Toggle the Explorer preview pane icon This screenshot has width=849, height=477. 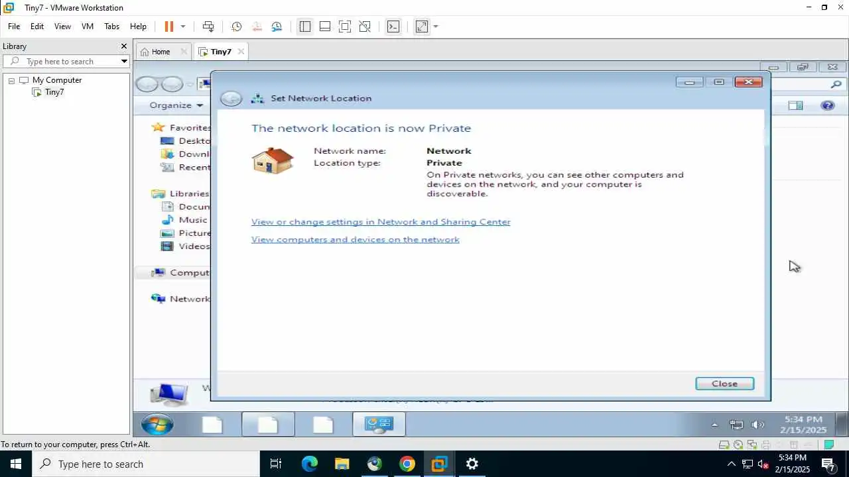pos(795,105)
